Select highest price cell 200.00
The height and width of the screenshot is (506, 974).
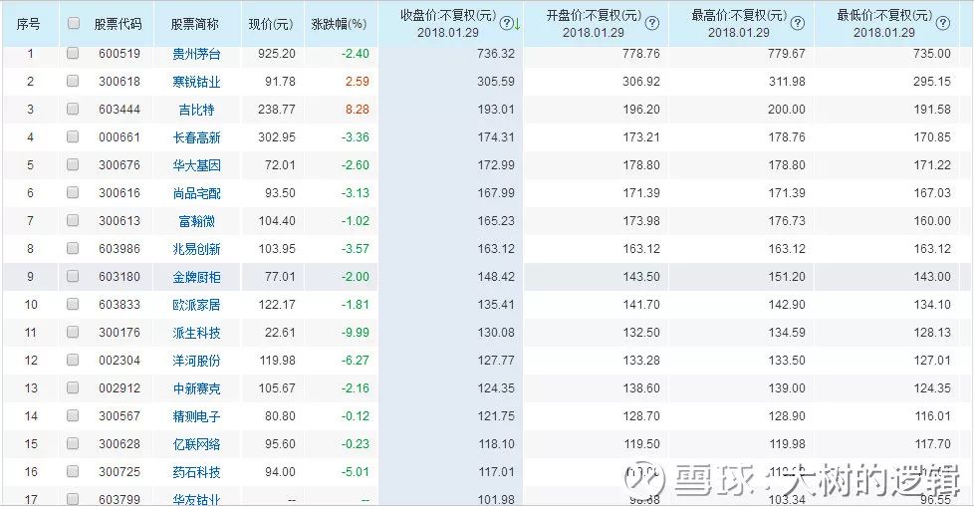(x=787, y=110)
